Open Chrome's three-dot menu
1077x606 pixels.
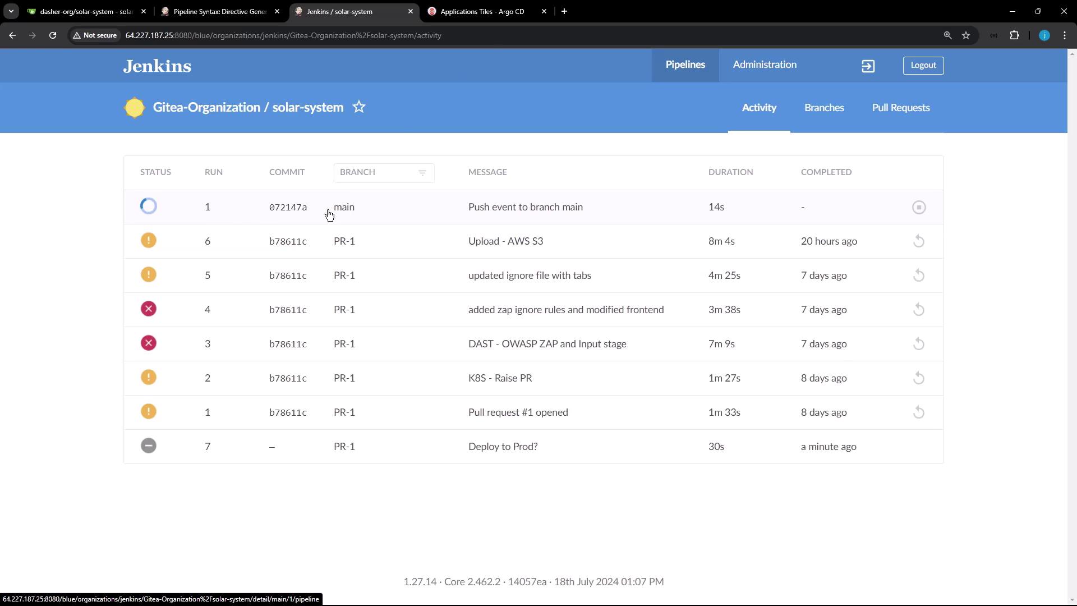coord(1065,35)
